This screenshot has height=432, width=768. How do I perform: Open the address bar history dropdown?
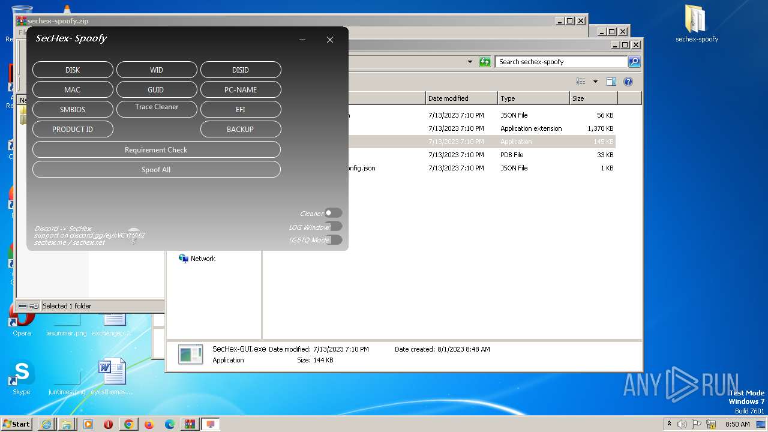470,62
